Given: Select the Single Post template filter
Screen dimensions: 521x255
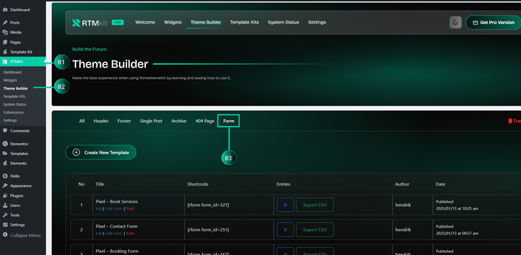Looking at the screenshot, I should tap(151, 121).
